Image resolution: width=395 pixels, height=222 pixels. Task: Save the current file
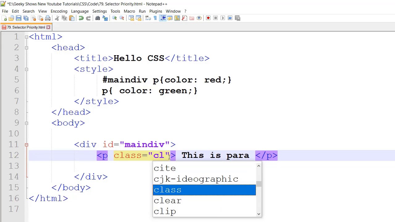click(x=19, y=18)
